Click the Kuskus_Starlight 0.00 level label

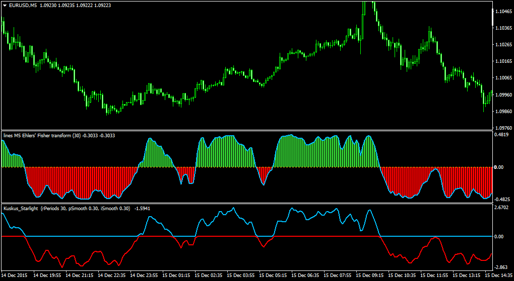[x=499, y=236]
